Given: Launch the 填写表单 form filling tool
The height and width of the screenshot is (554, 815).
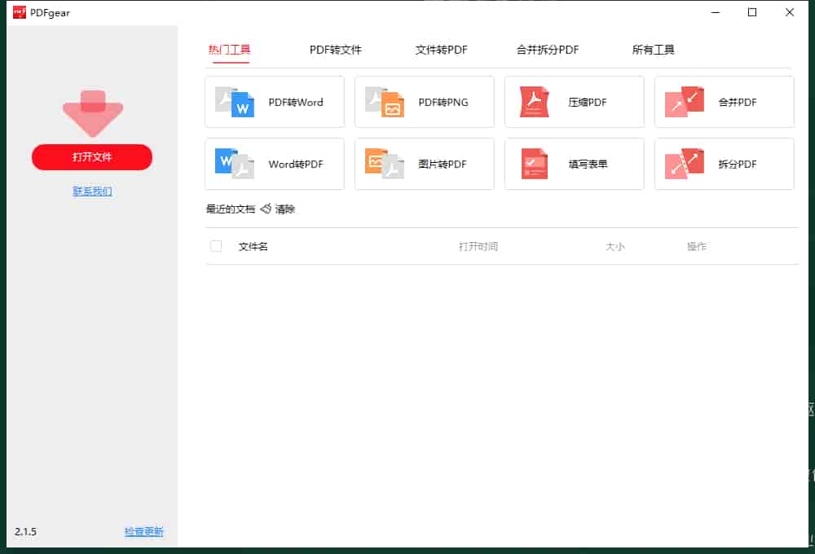Looking at the screenshot, I should coord(574,163).
